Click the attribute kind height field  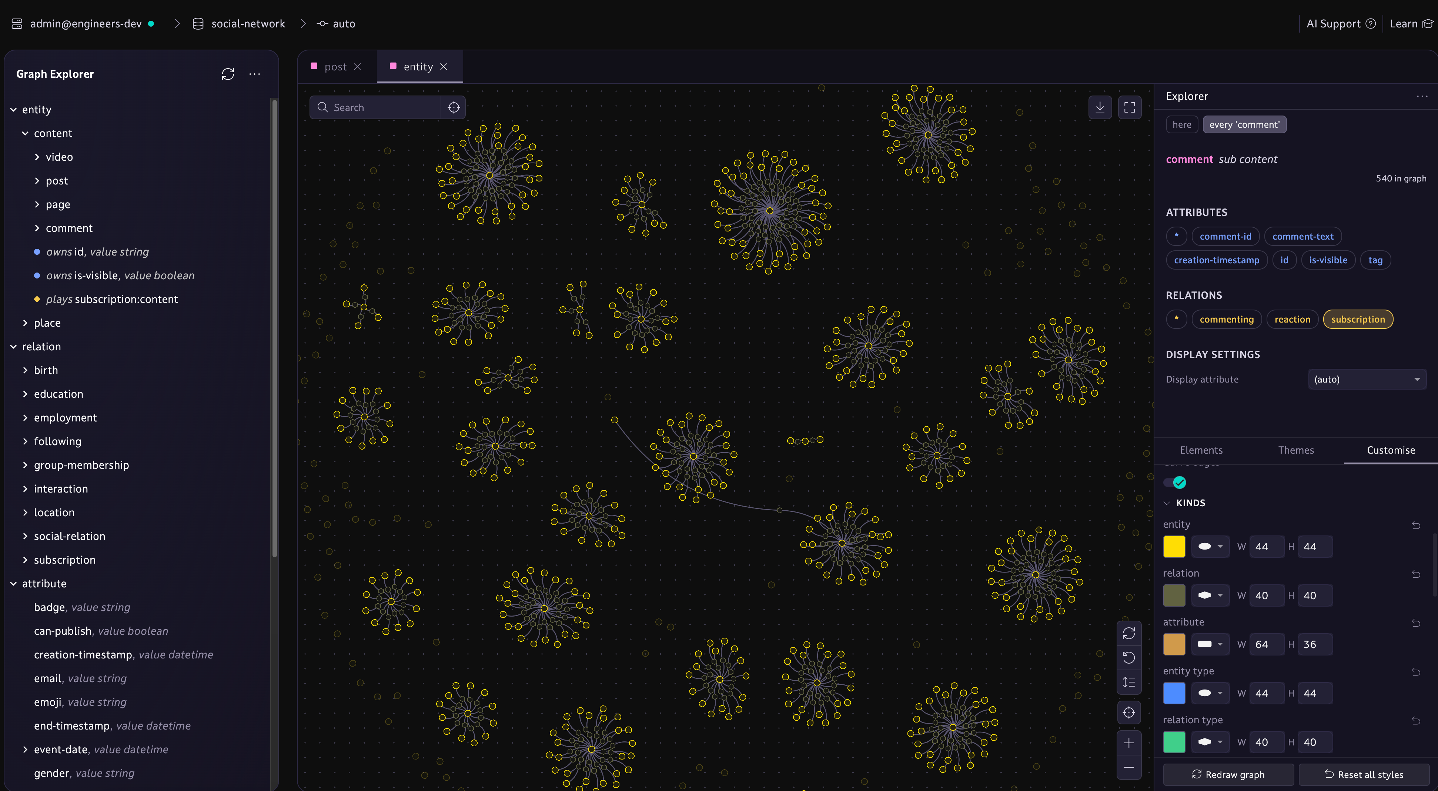click(x=1315, y=644)
